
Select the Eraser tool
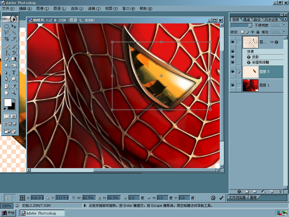coord(7,59)
